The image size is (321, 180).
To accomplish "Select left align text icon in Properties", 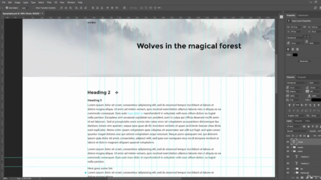I will point(288,49).
